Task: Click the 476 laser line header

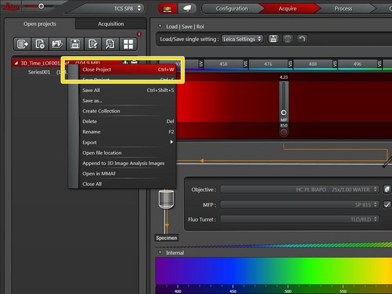Action: point(268,64)
